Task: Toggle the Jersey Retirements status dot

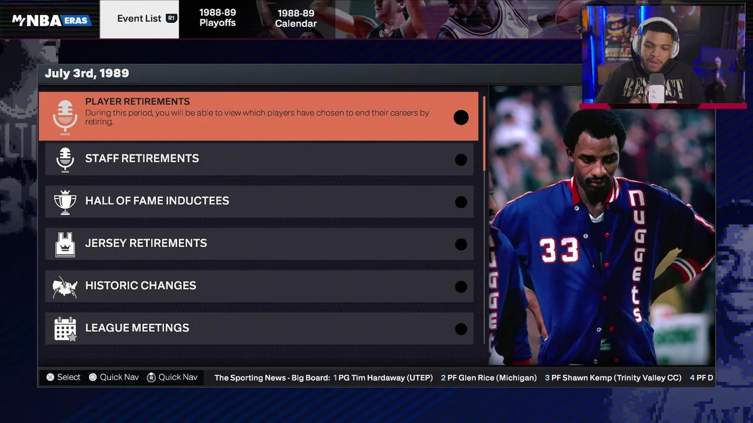Action: (x=461, y=244)
